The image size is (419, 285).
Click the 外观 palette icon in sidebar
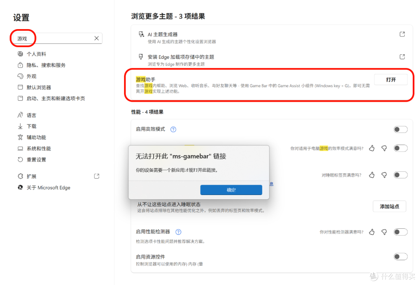[x=20, y=76]
